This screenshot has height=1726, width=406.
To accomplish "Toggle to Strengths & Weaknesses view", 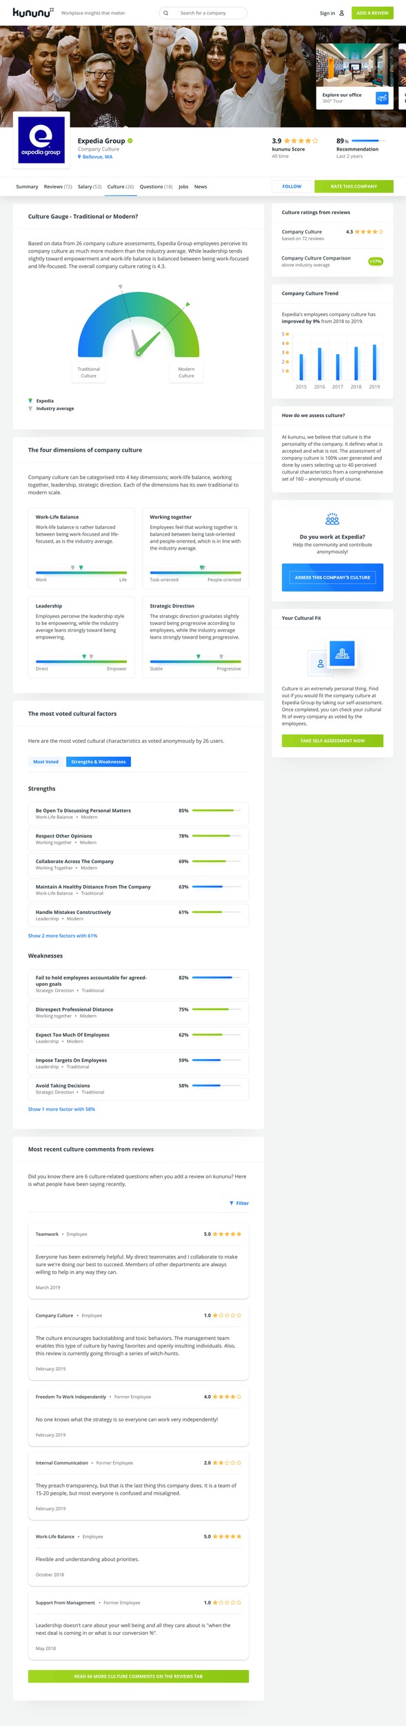I will pos(99,762).
